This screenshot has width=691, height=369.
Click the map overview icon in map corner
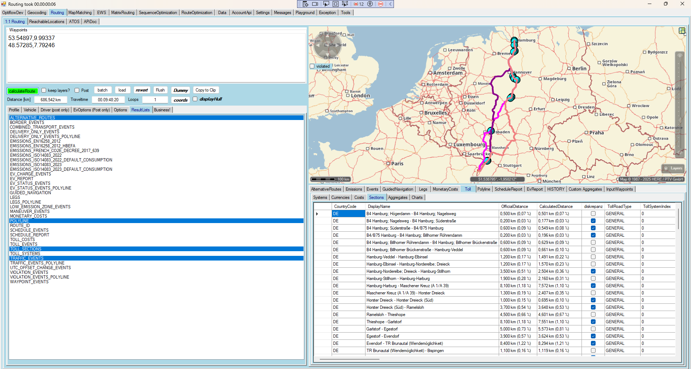click(682, 31)
